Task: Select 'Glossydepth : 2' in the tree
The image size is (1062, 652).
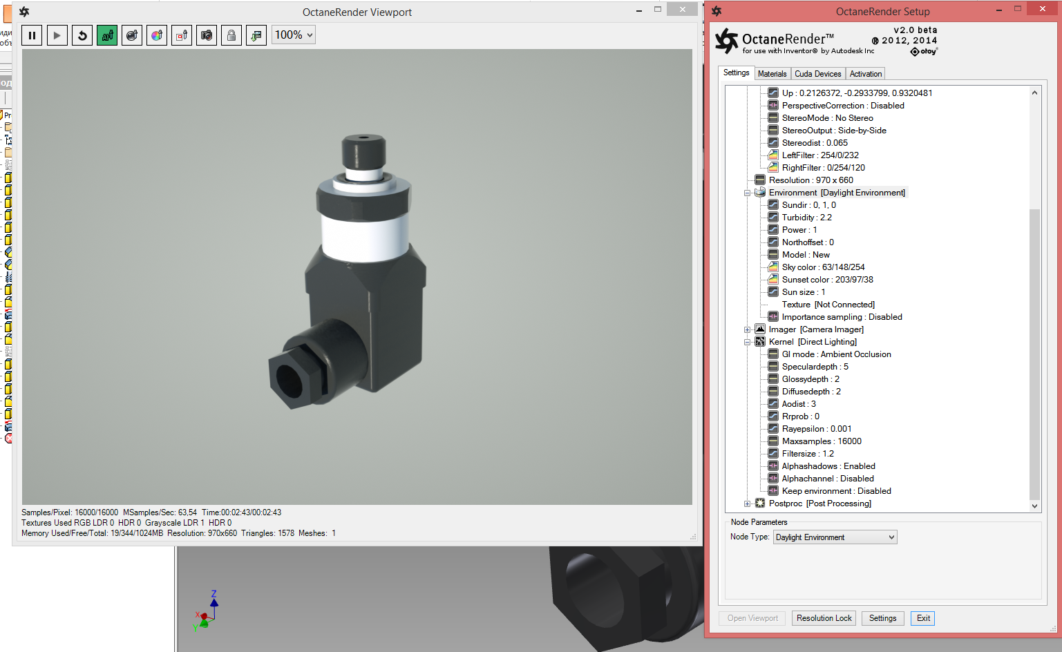Action: (x=810, y=379)
